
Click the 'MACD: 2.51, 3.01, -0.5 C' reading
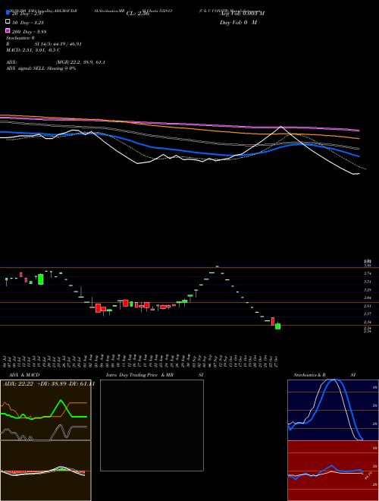point(33,50)
